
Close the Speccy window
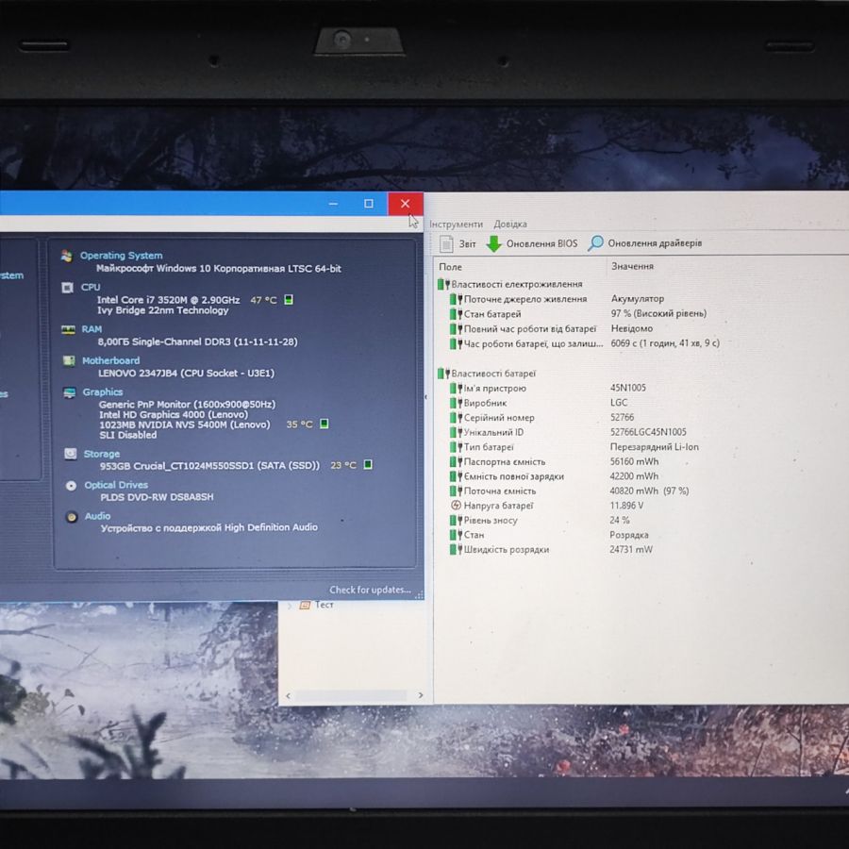tap(405, 204)
